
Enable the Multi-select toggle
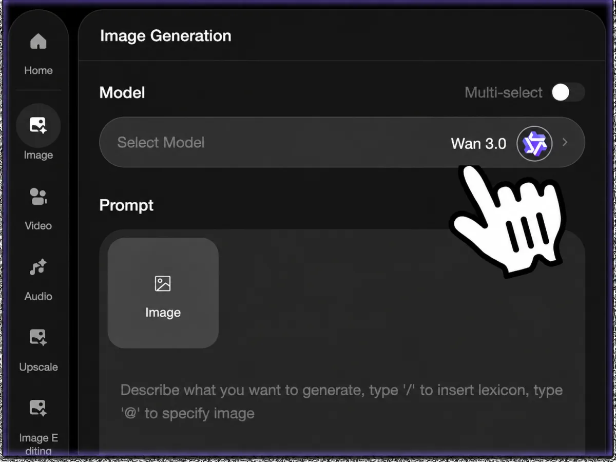(568, 92)
